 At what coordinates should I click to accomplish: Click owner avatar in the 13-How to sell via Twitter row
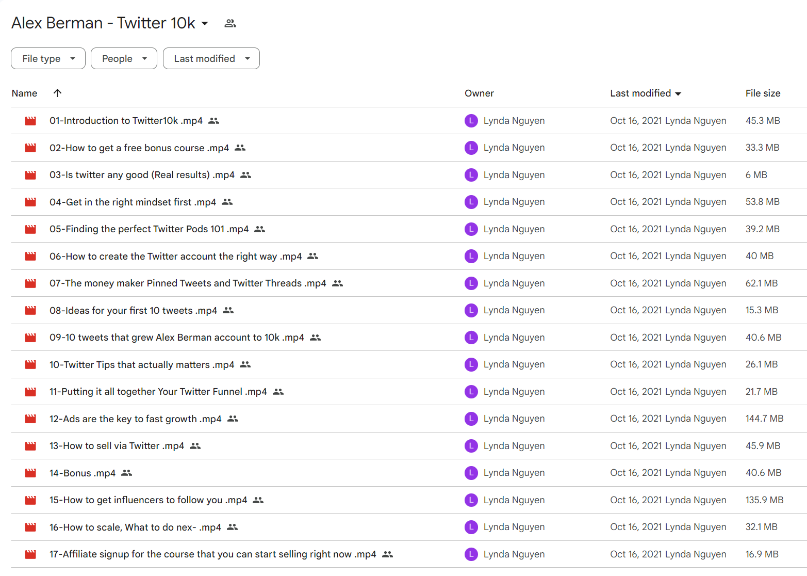471,446
